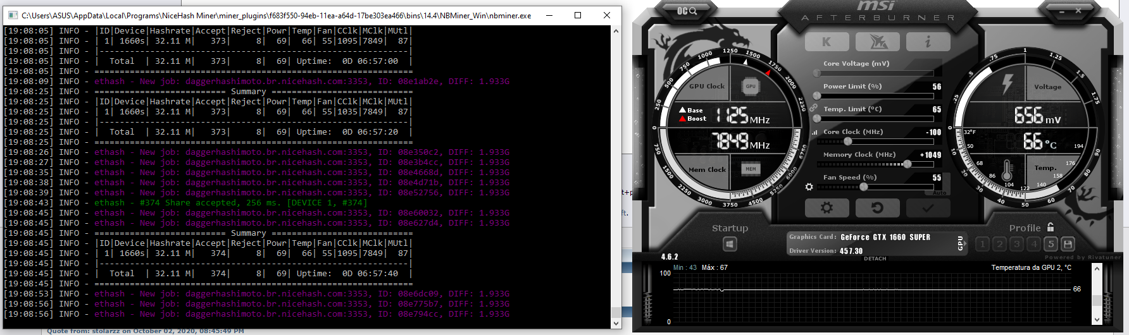Screen dimensions: 1129x335
Task: Apply overclock settings with the checkmark button
Action: coord(928,207)
